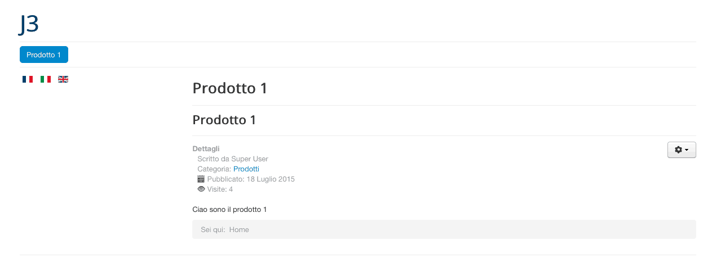Switch site language to French flag
Viewport: 712px width, 258px height.
pyautogui.click(x=28, y=79)
